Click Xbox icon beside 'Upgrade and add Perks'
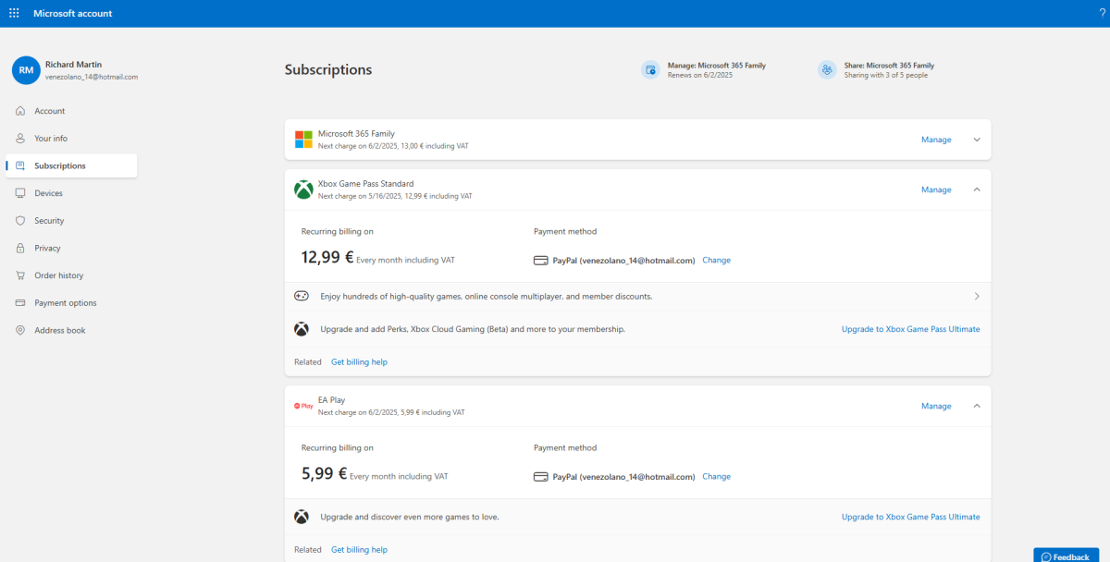1110x562 pixels. [302, 329]
